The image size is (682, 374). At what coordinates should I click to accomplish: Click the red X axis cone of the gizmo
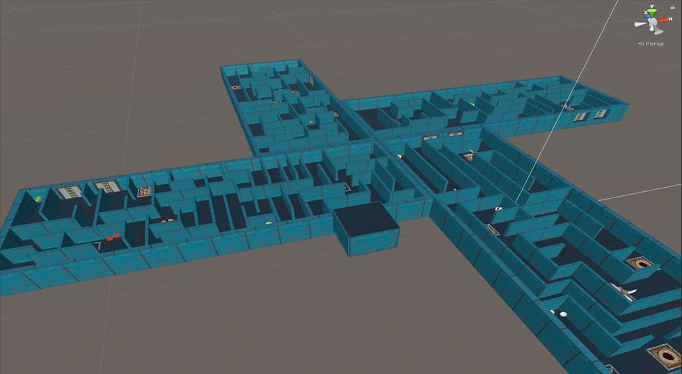[663, 20]
